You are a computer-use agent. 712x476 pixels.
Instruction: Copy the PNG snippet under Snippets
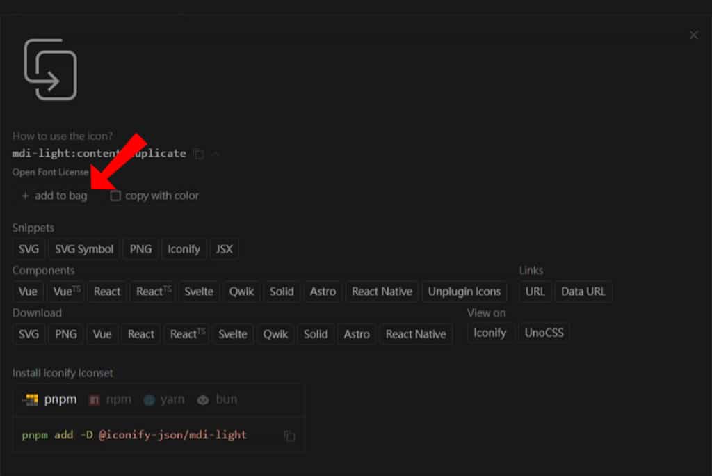tap(140, 249)
